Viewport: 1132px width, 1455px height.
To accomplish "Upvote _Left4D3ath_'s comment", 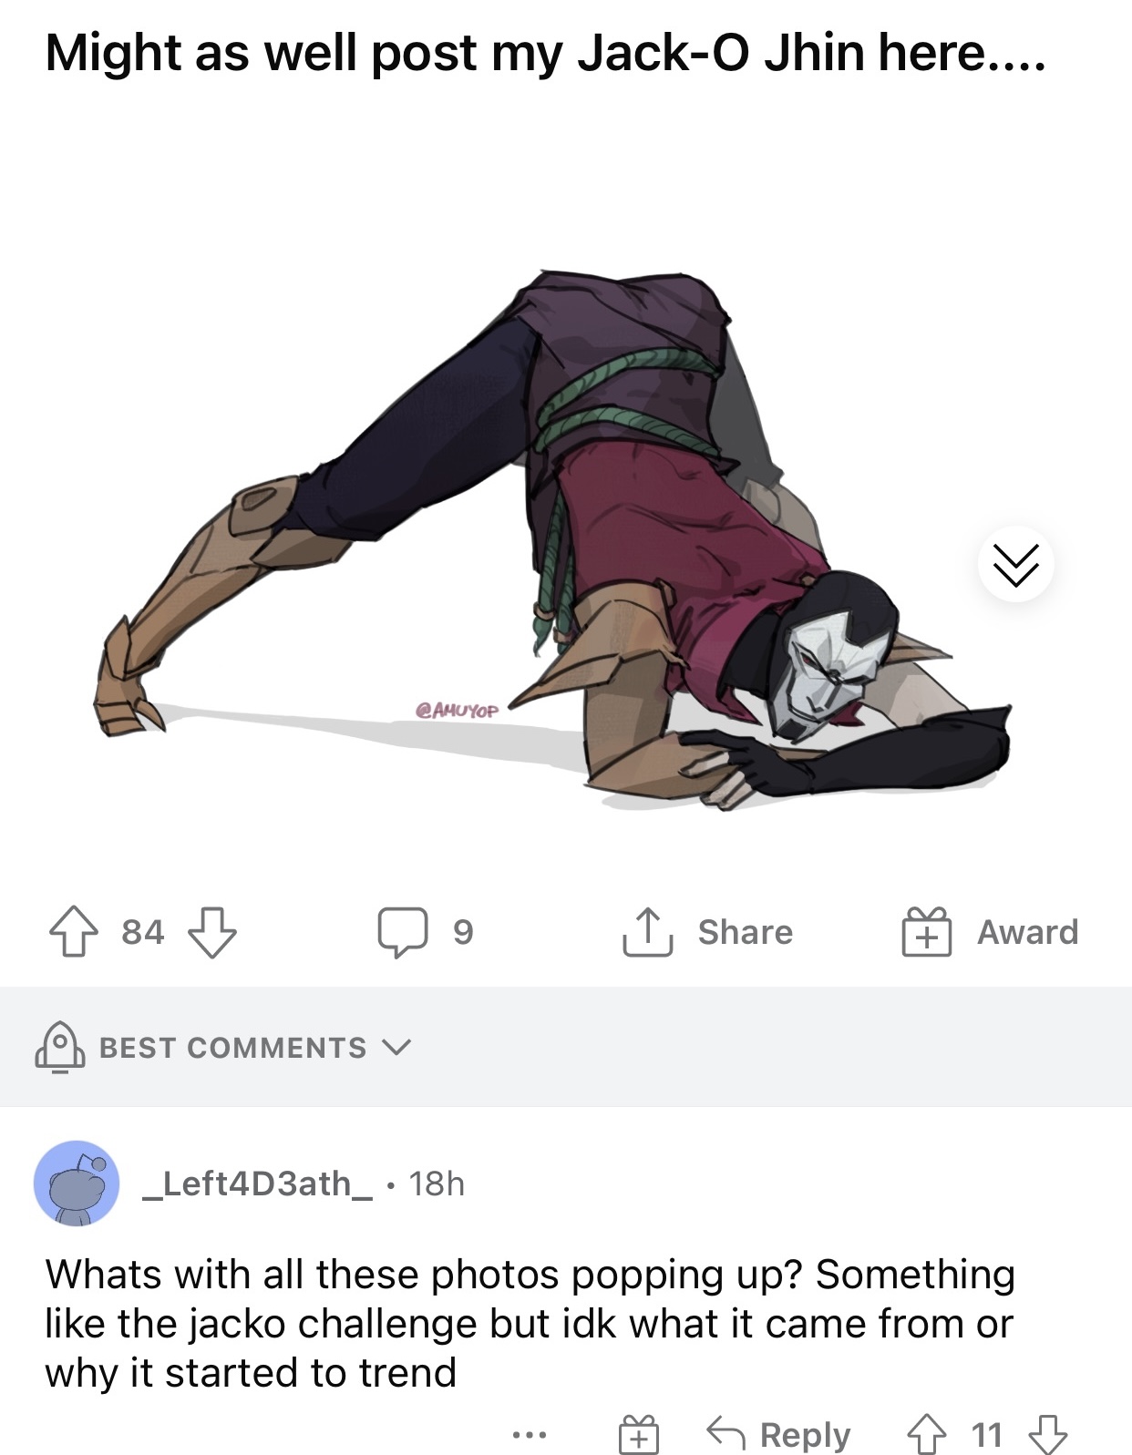I will tap(925, 1435).
